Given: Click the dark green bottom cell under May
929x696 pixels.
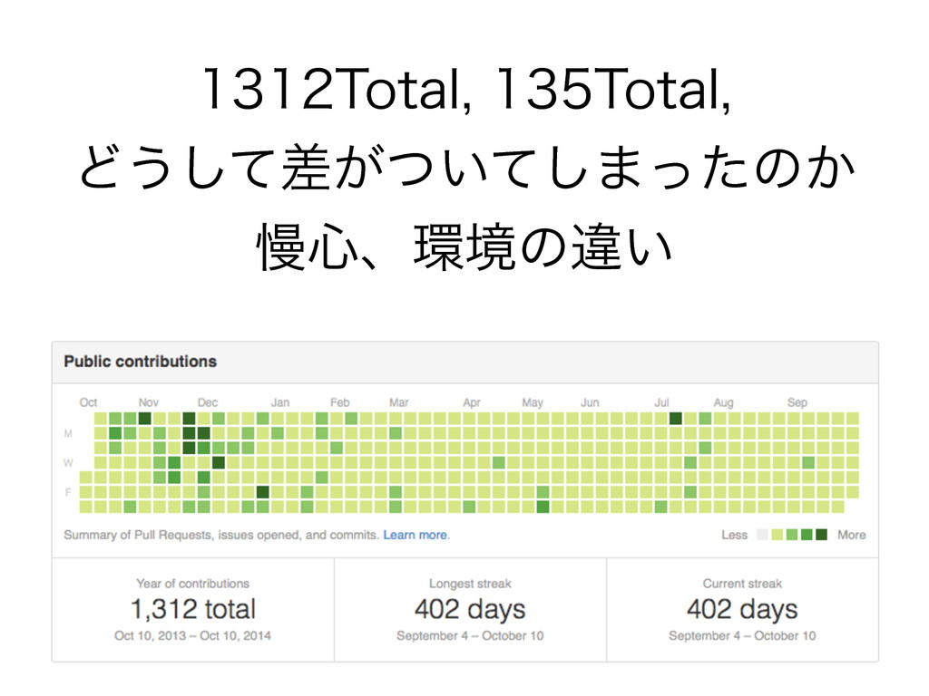Looking at the screenshot, I should tap(543, 507).
